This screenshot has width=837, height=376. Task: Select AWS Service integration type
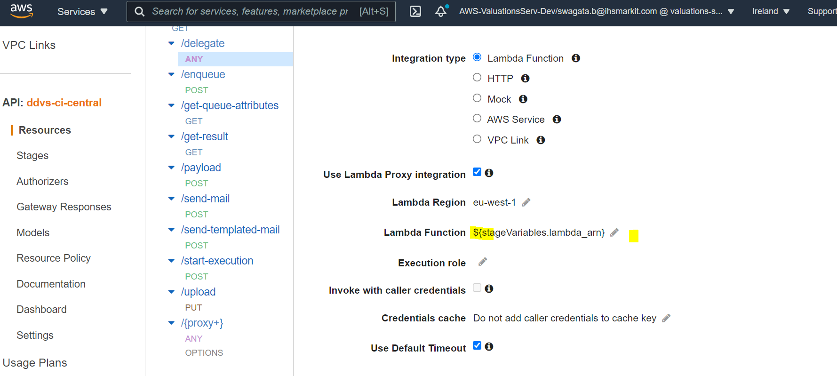477,118
